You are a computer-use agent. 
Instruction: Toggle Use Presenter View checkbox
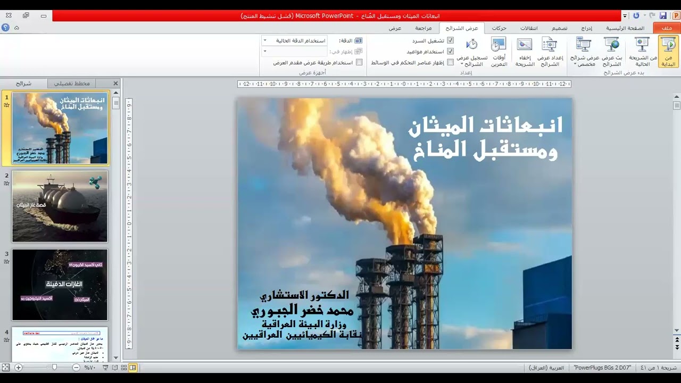[359, 62]
